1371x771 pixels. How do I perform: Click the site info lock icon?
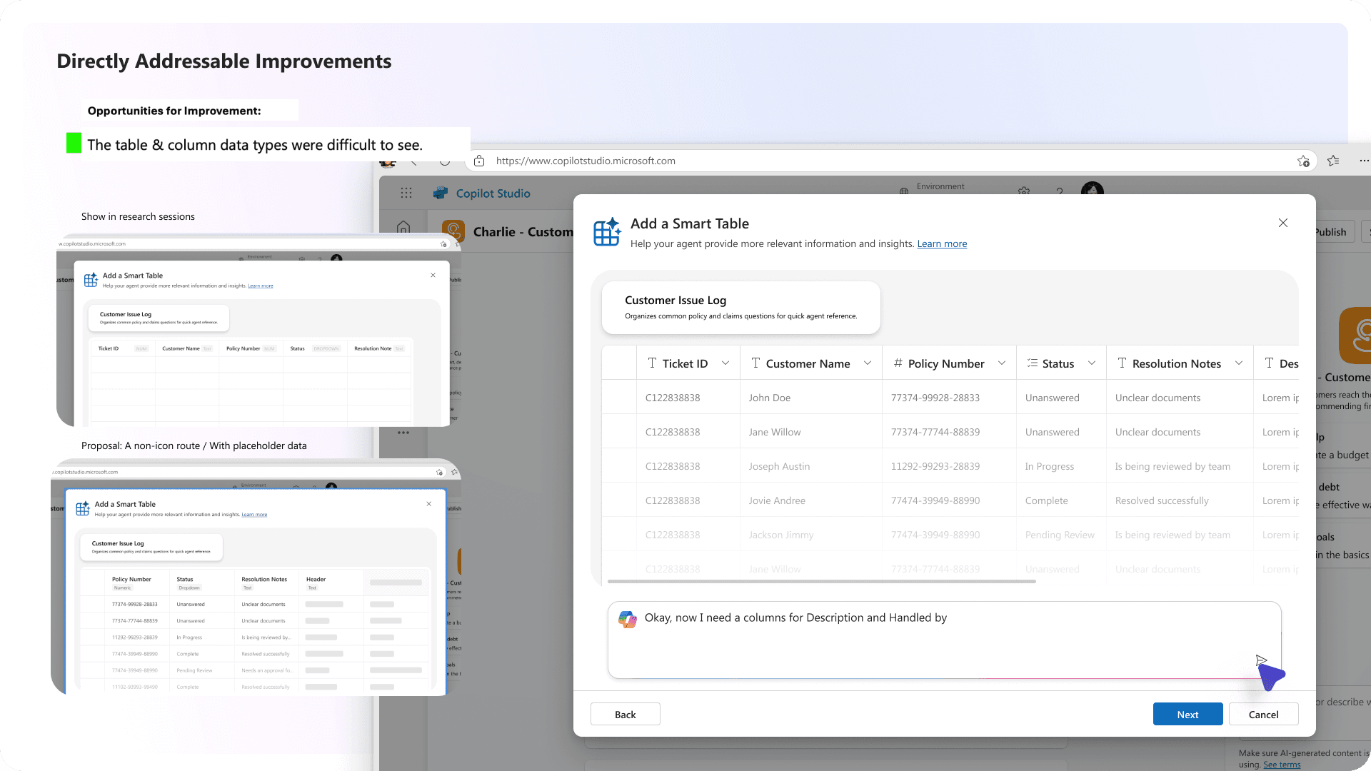tap(479, 161)
